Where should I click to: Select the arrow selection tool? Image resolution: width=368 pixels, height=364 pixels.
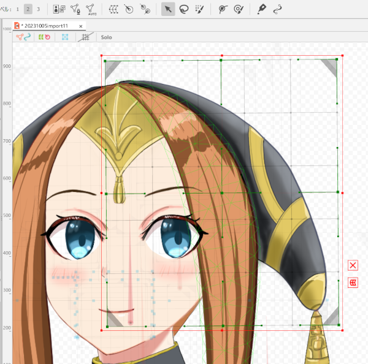pyautogui.click(x=168, y=9)
